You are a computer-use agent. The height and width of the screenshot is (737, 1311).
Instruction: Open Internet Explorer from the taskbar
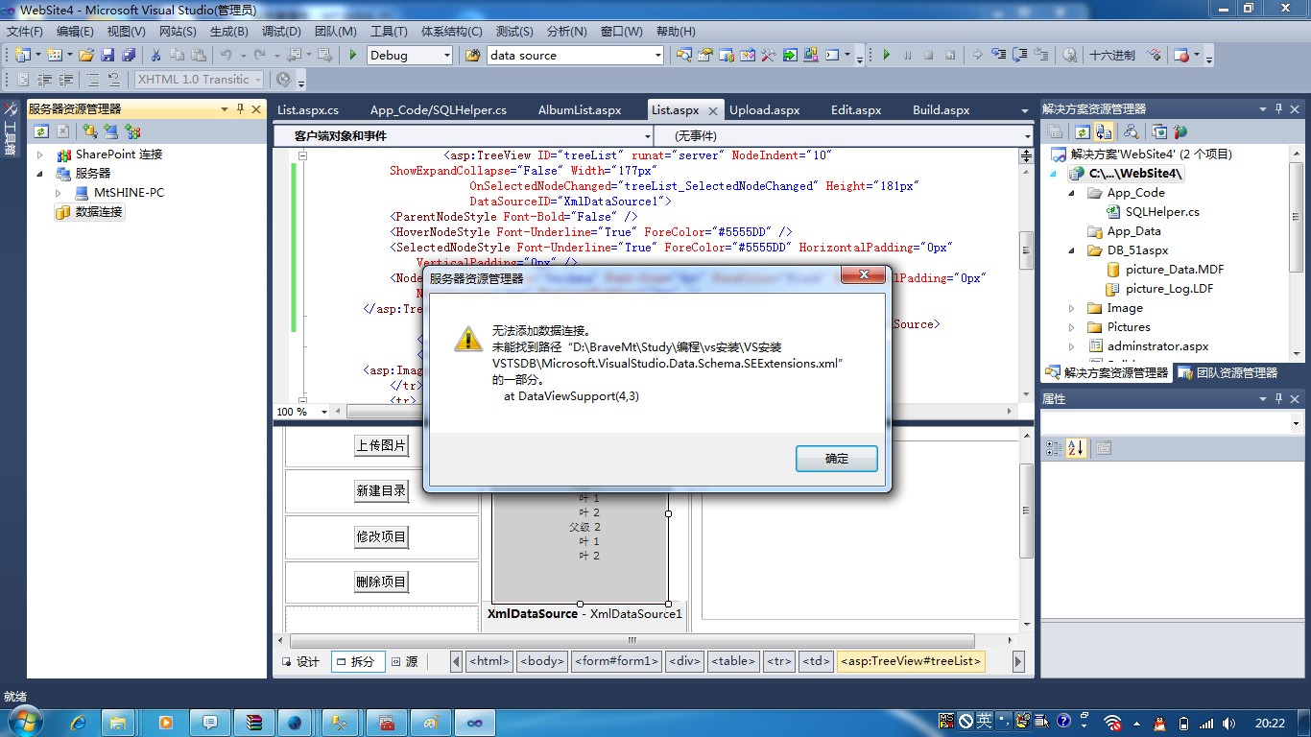tap(78, 723)
